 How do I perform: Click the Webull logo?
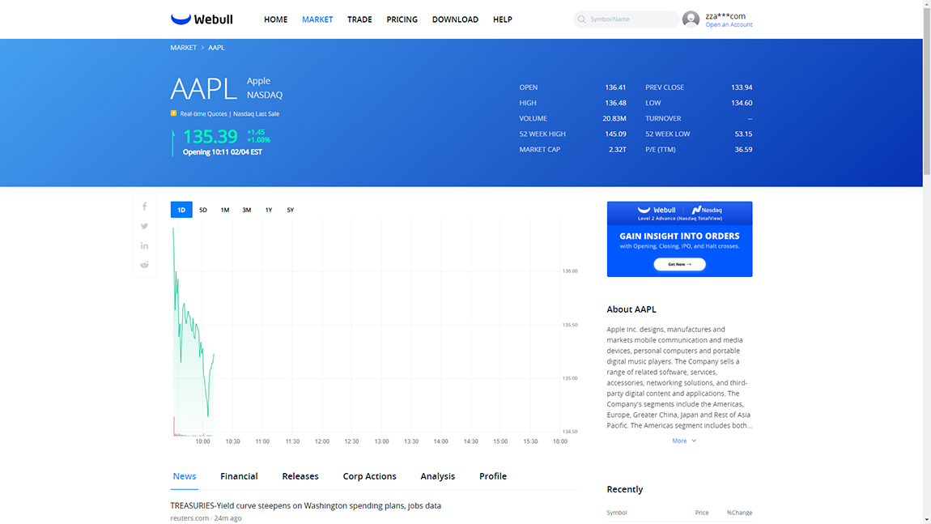coord(202,19)
